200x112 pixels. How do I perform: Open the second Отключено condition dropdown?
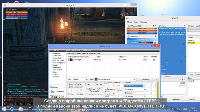135,93
